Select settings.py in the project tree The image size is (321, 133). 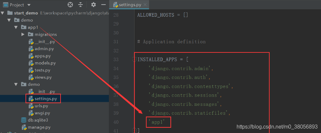pyautogui.click(x=46, y=99)
